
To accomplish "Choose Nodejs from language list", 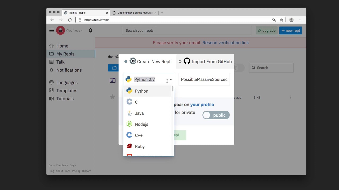I will pos(147,124).
